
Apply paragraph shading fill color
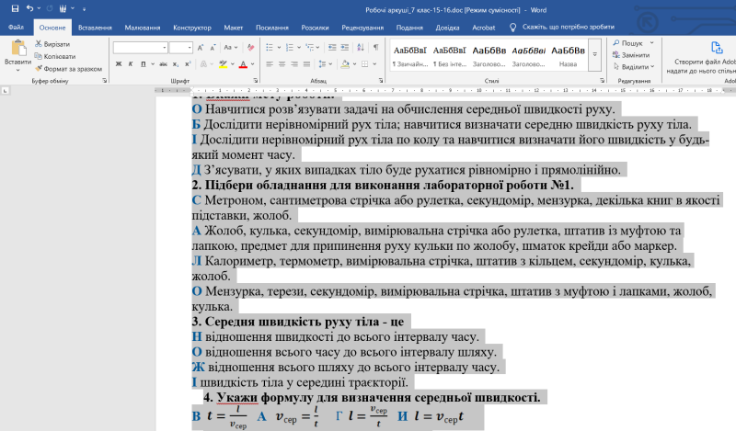345,63
